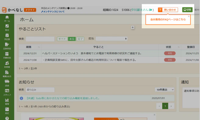Image resolution: width=200 pixels, height=120 pixels.
Task: Open 設定 in the sidebar
Action: (x=7, y=111)
